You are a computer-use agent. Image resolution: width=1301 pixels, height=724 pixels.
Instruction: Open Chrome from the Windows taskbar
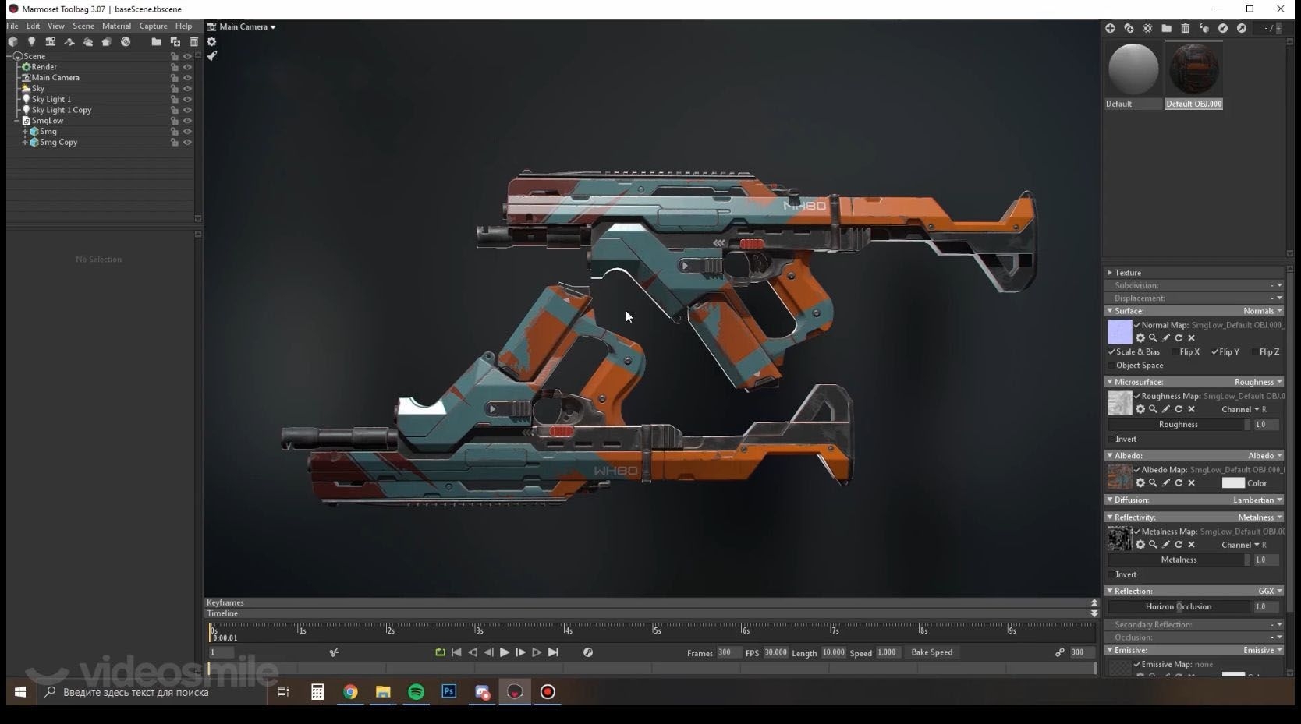click(350, 692)
